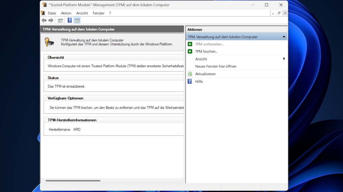343x192 pixels.
Task: Restore the inner MMC child window
Action: (x=279, y=13)
